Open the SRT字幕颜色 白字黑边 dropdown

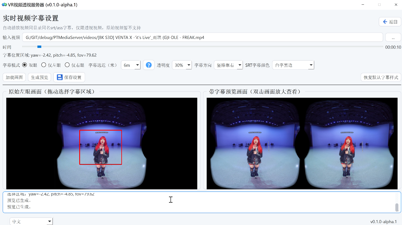293,65
